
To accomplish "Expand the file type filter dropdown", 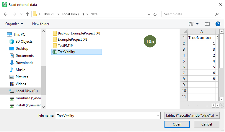I will [217, 116].
